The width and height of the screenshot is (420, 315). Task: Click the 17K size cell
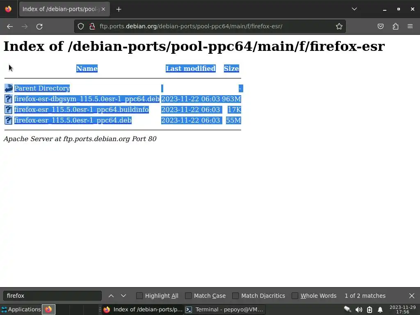[234, 110]
